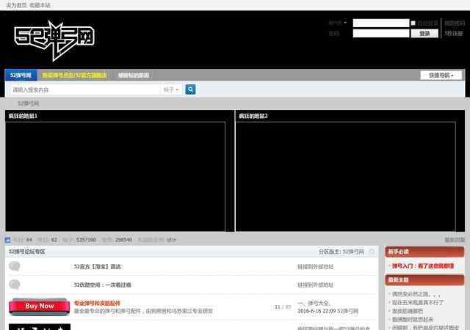
Task: Click the blue search magnifier button
Action: click(190, 89)
